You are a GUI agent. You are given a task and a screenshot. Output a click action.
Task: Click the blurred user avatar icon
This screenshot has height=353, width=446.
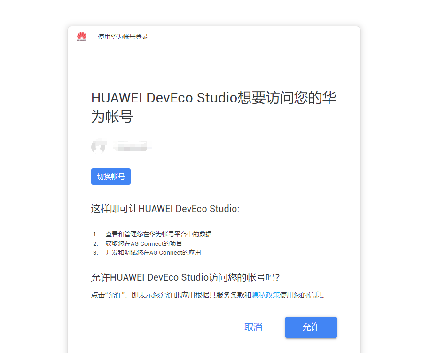99,147
